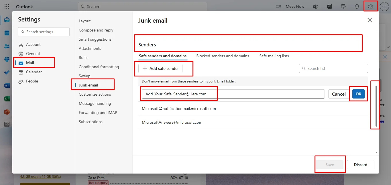Select Microsoft@notificationmail.microsoft.com entry
Screen dimensions: 391x185
(x=179, y=109)
